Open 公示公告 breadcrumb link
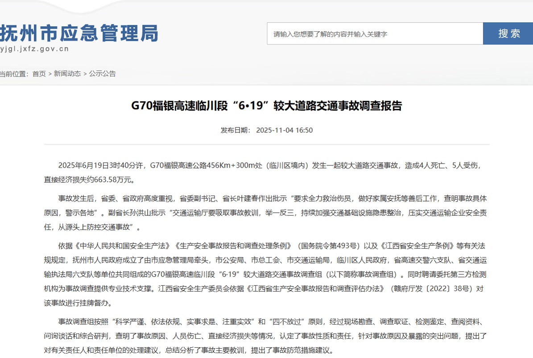The width and height of the screenshot is (533, 358). click(x=102, y=74)
